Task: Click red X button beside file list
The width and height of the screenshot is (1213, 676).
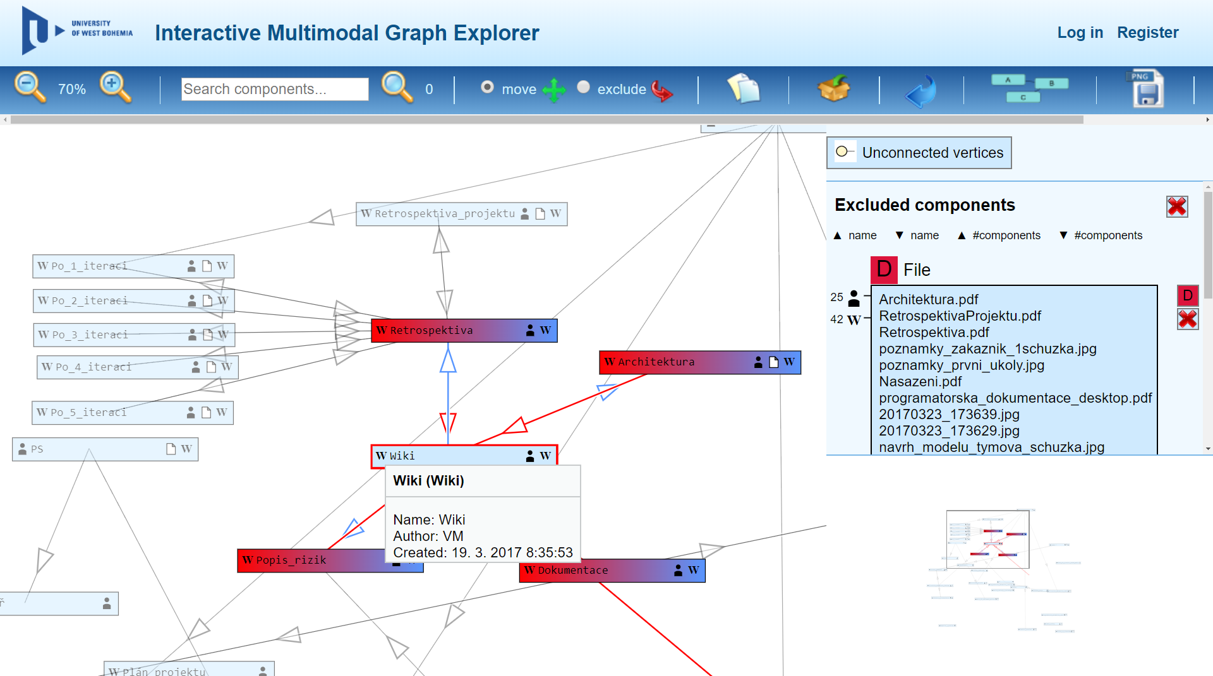Action: click(x=1188, y=319)
